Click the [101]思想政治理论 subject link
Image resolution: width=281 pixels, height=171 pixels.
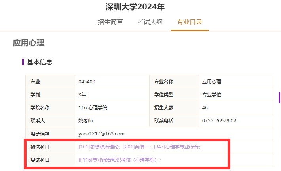pyautogui.click(x=99, y=147)
